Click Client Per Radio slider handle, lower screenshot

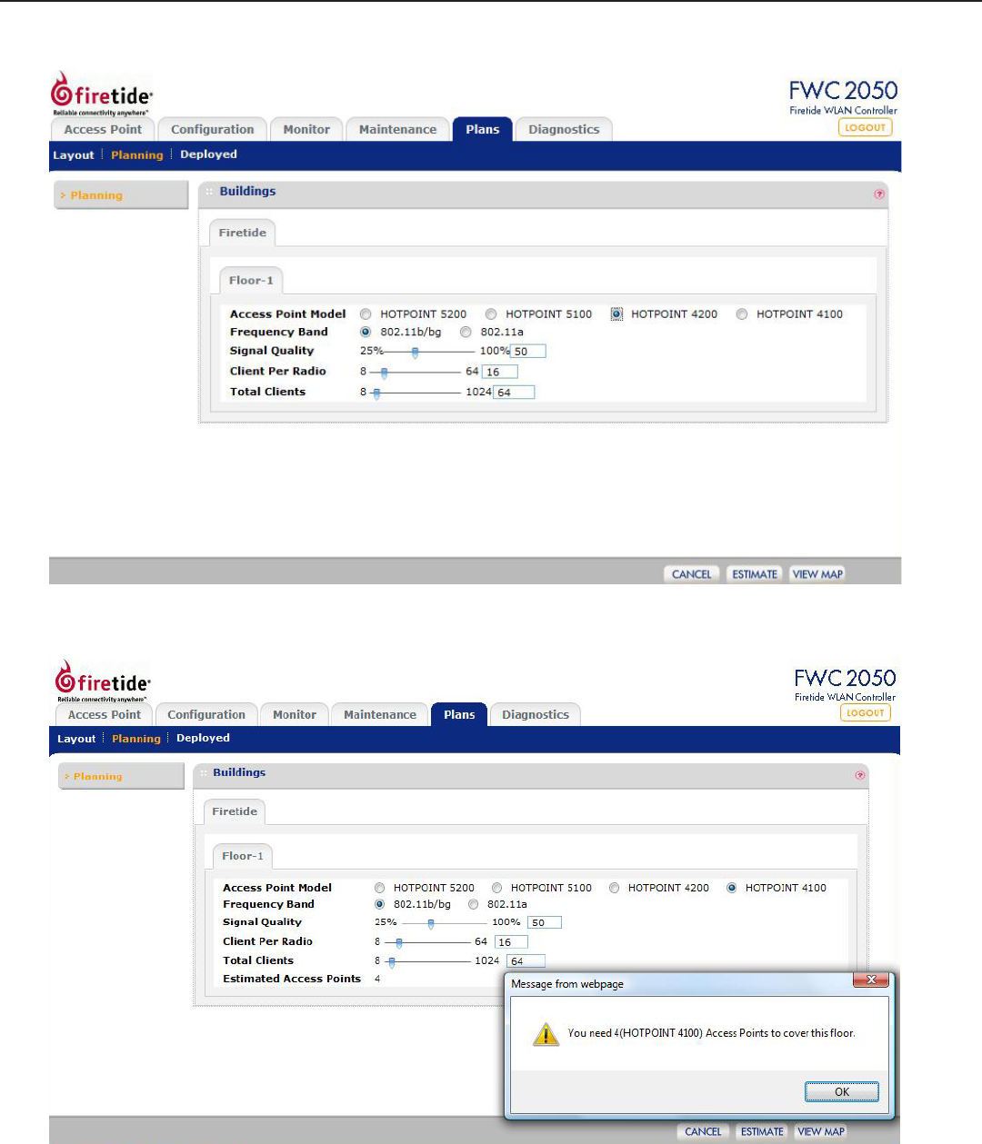tap(399, 943)
